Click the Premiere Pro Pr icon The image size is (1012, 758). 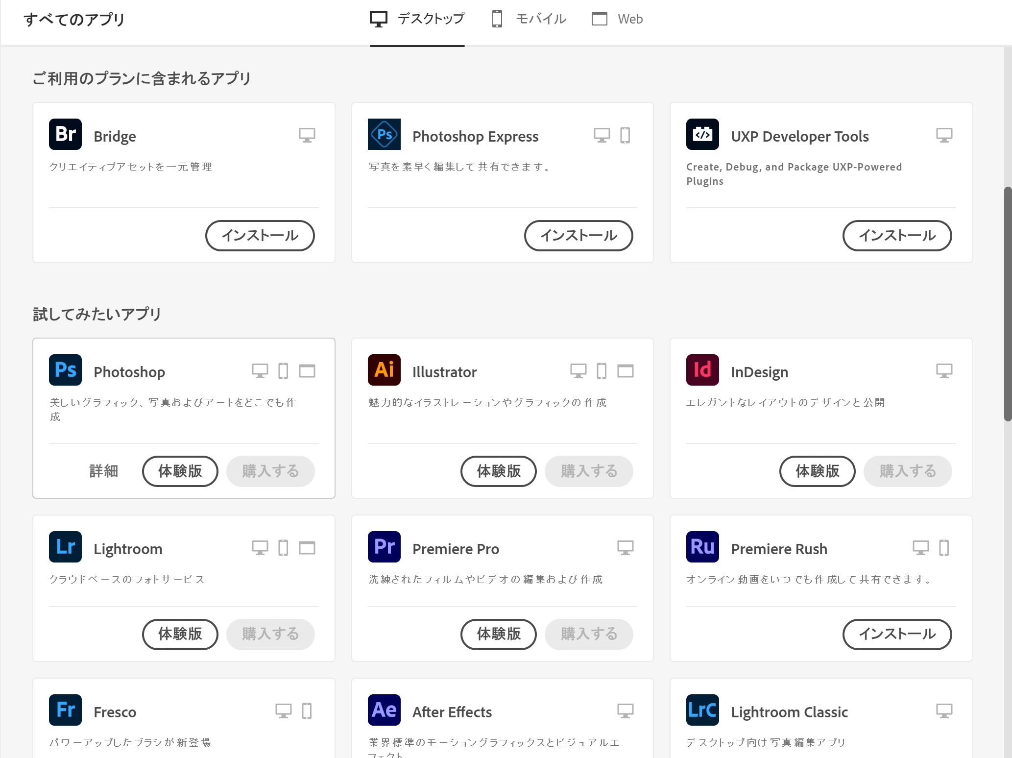(x=384, y=547)
